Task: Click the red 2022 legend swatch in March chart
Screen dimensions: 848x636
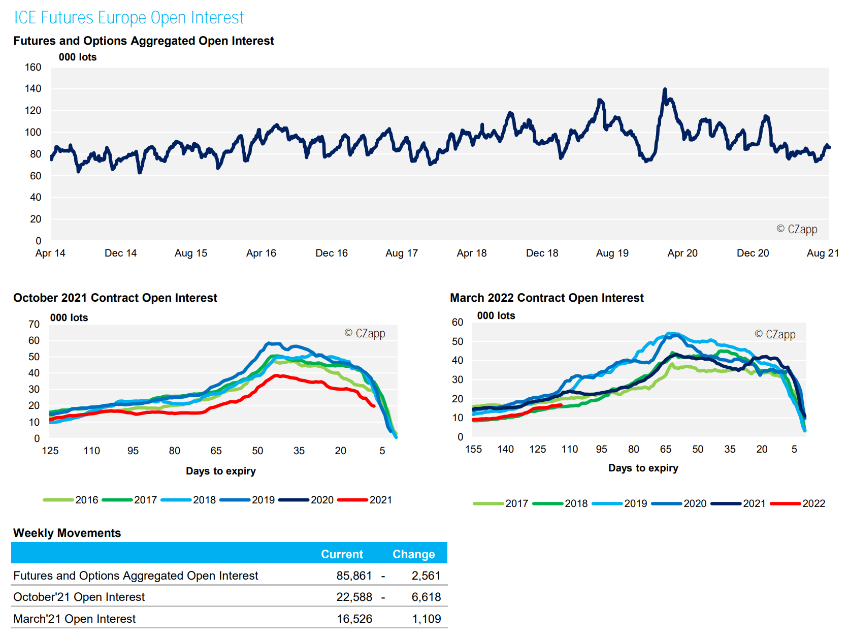Action: pos(786,503)
